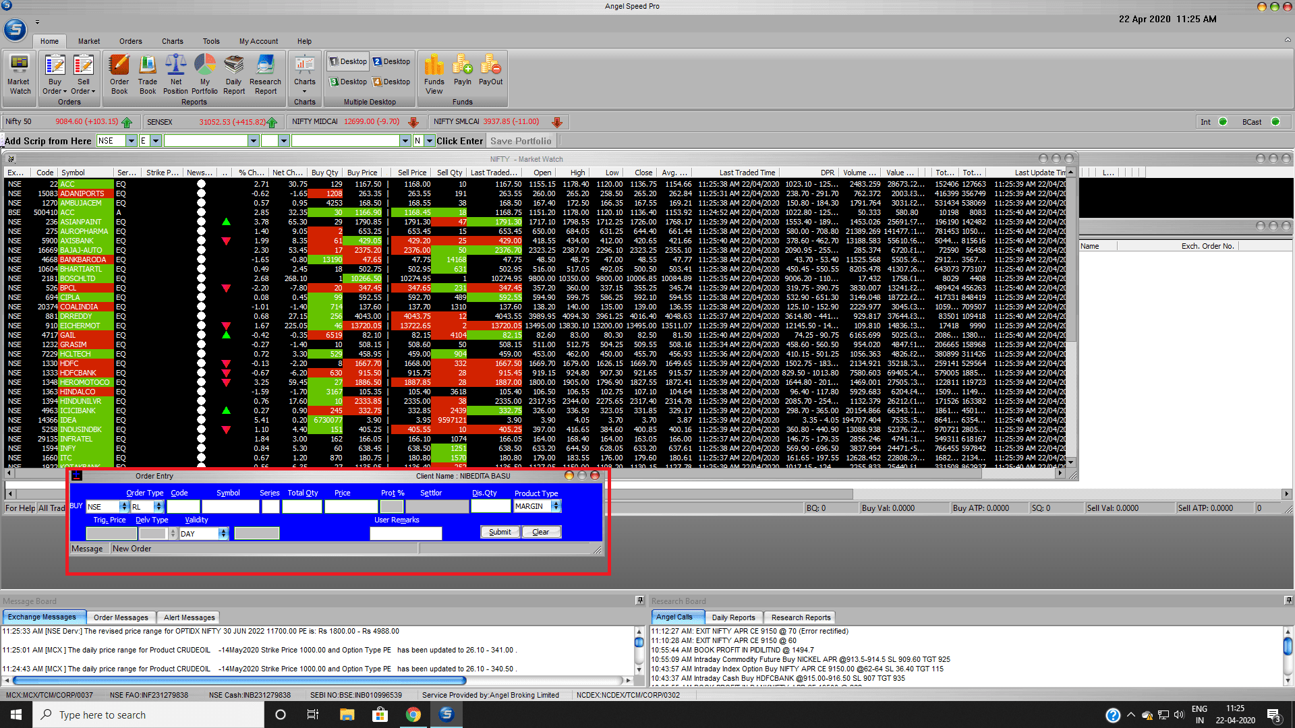Click the For Help status button

[20, 508]
